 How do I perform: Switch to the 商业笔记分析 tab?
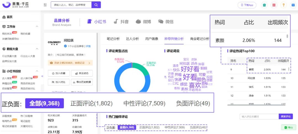coord(199,39)
